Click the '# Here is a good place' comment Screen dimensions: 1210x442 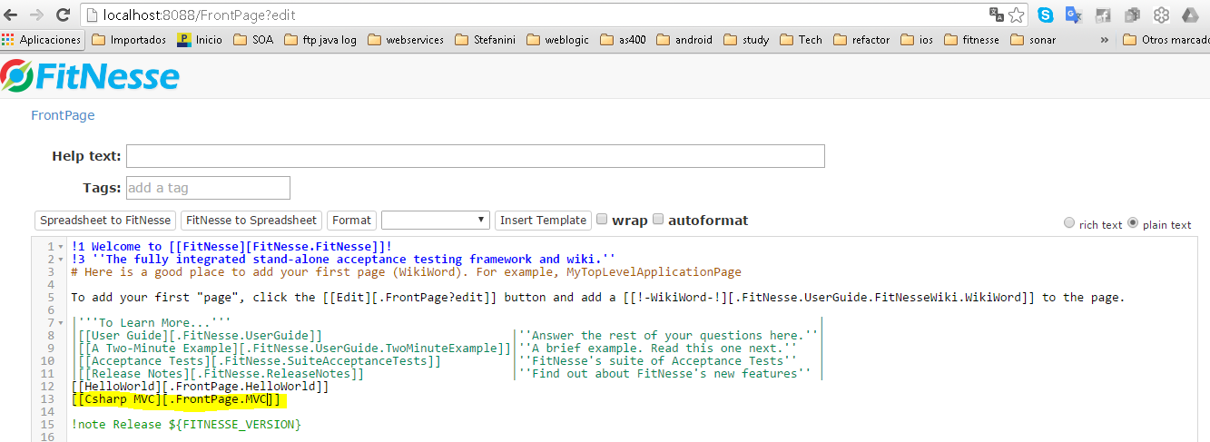click(406, 272)
